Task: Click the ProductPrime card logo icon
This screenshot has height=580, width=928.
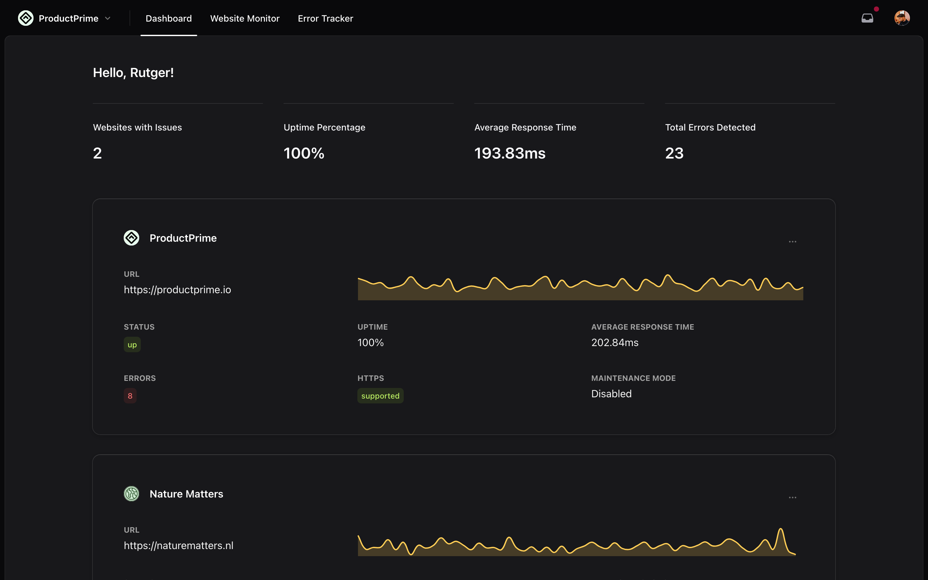Action: pyautogui.click(x=131, y=238)
